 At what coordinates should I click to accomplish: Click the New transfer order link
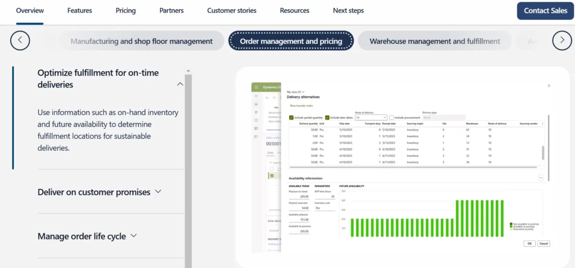click(302, 106)
